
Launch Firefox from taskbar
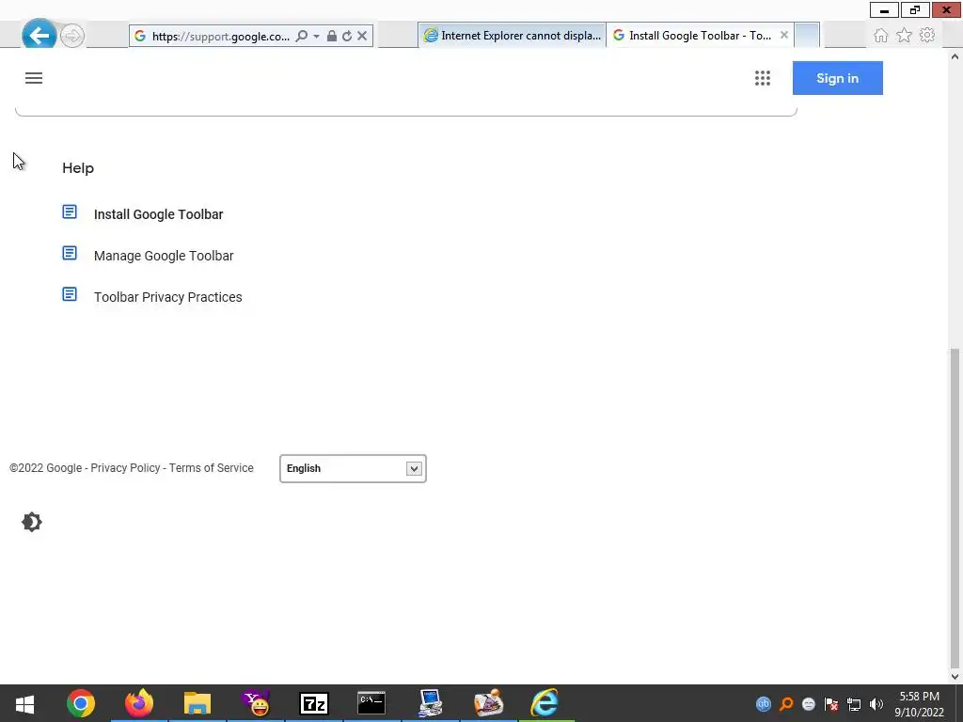pos(139,703)
